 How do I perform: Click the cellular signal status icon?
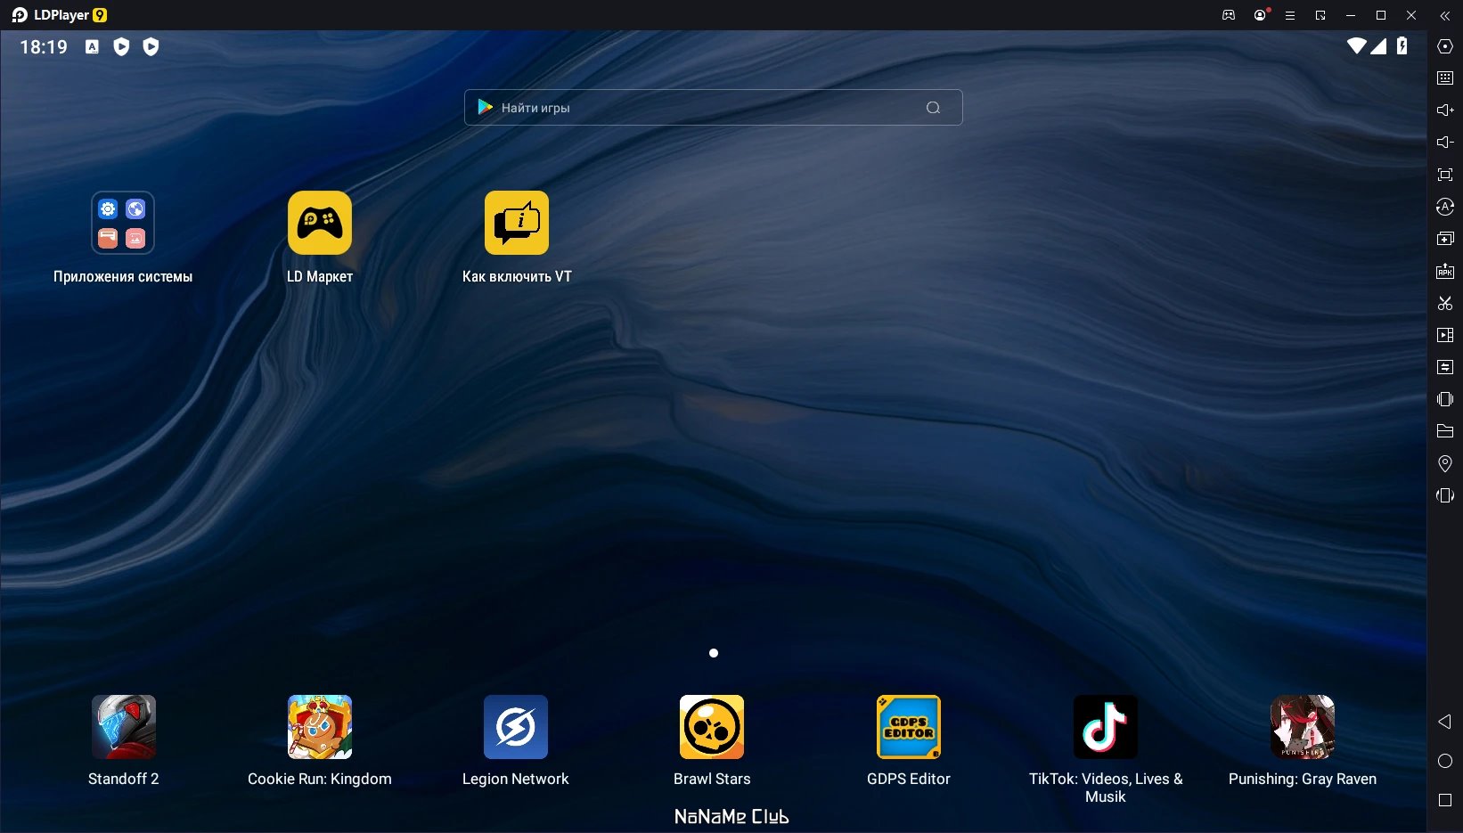1378,45
